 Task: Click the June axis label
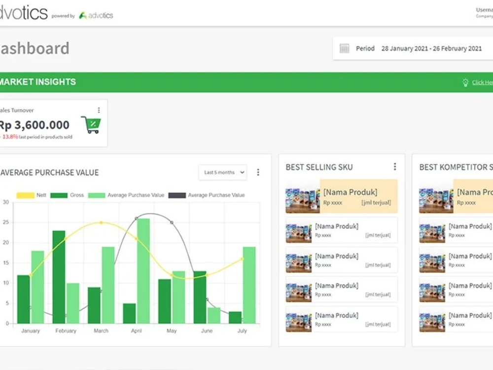[x=207, y=331]
